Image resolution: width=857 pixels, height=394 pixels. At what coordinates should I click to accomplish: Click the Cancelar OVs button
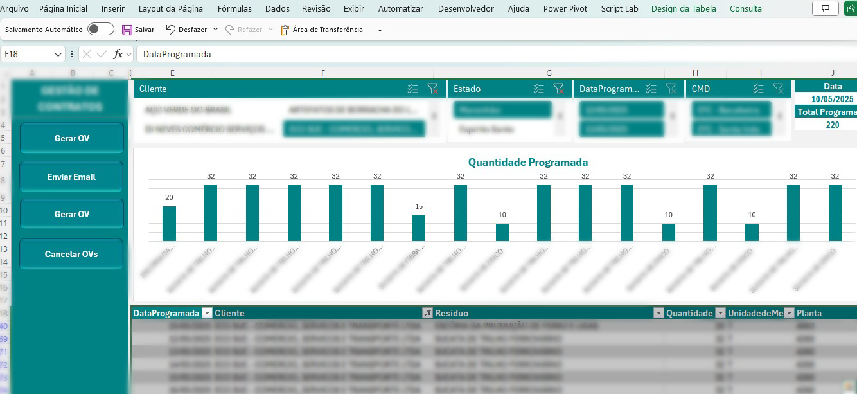(x=71, y=254)
